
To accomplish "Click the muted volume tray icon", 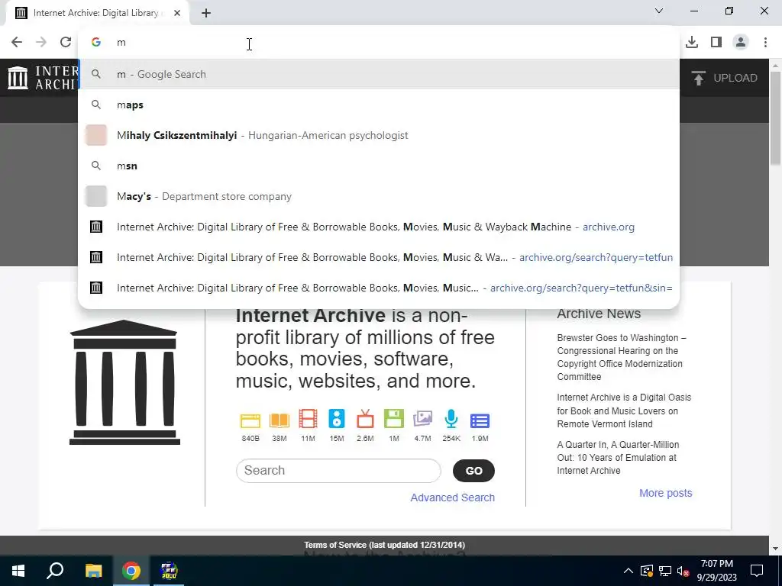I will pos(683,571).
